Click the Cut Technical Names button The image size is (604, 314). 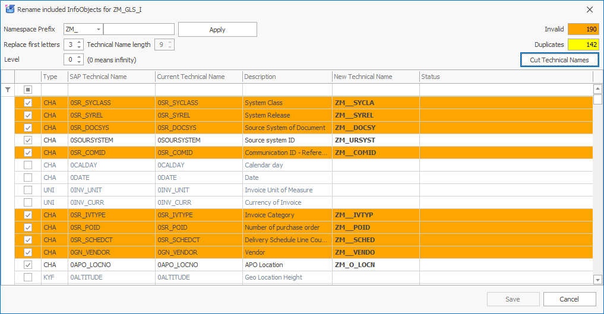(559, 60)
